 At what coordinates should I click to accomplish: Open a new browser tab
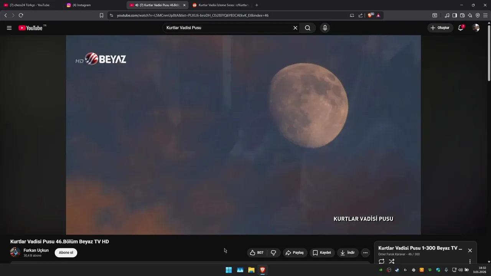257,5
